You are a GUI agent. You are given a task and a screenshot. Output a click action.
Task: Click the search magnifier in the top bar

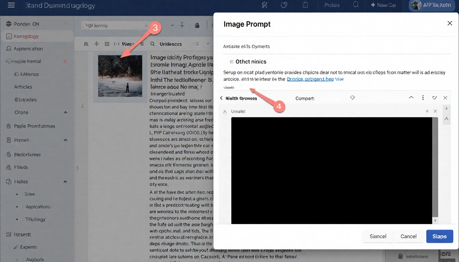[x=356, y=5]
